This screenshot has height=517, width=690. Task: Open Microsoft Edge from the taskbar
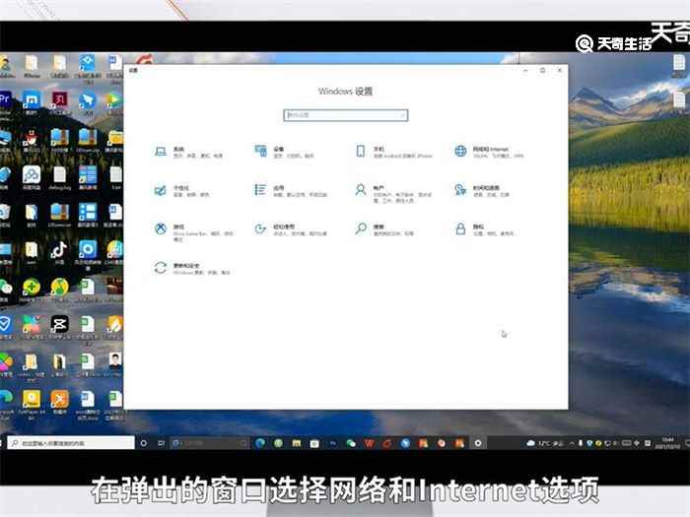(260, 443)
